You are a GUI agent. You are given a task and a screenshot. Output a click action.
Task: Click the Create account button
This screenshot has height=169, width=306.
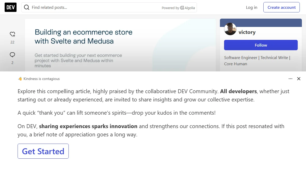pyautogui.click(x=281, y=8)
